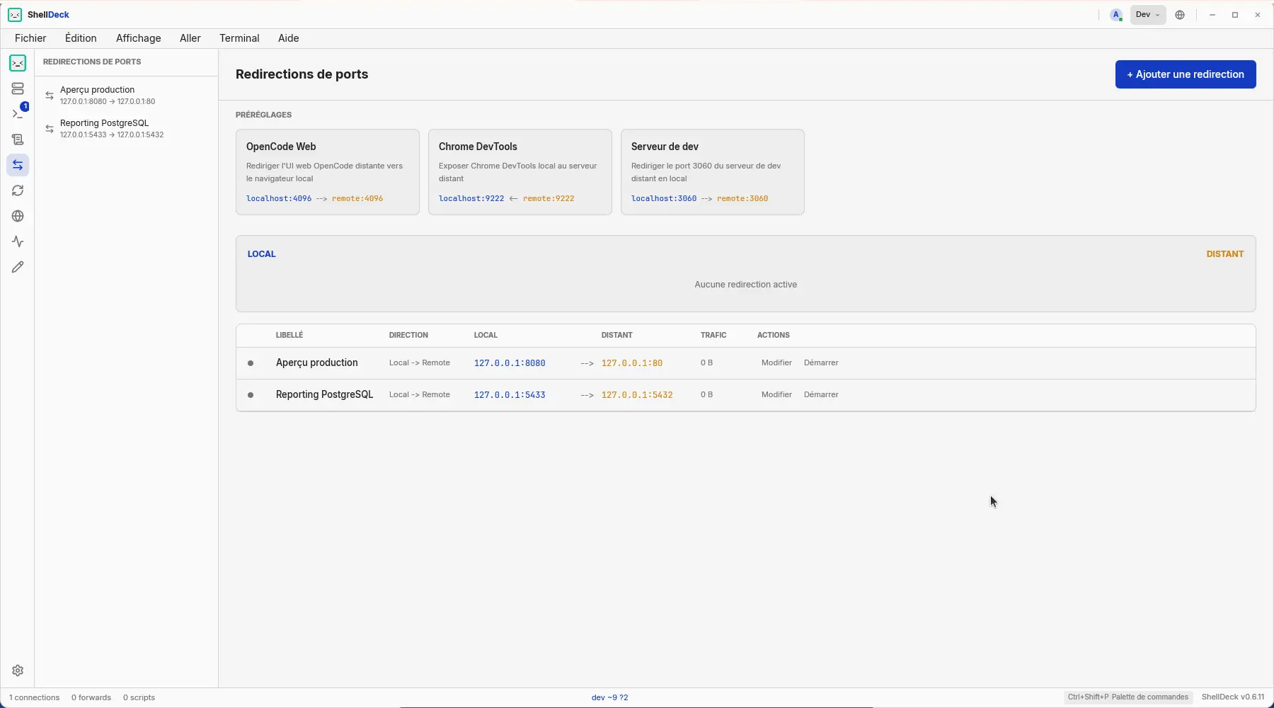Click Démarrer for Aperçu production
Viewport: 1274px width, 708px height.
(x=821, y=362)
